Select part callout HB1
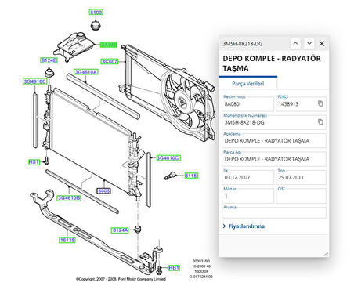 tap(174, 268)
